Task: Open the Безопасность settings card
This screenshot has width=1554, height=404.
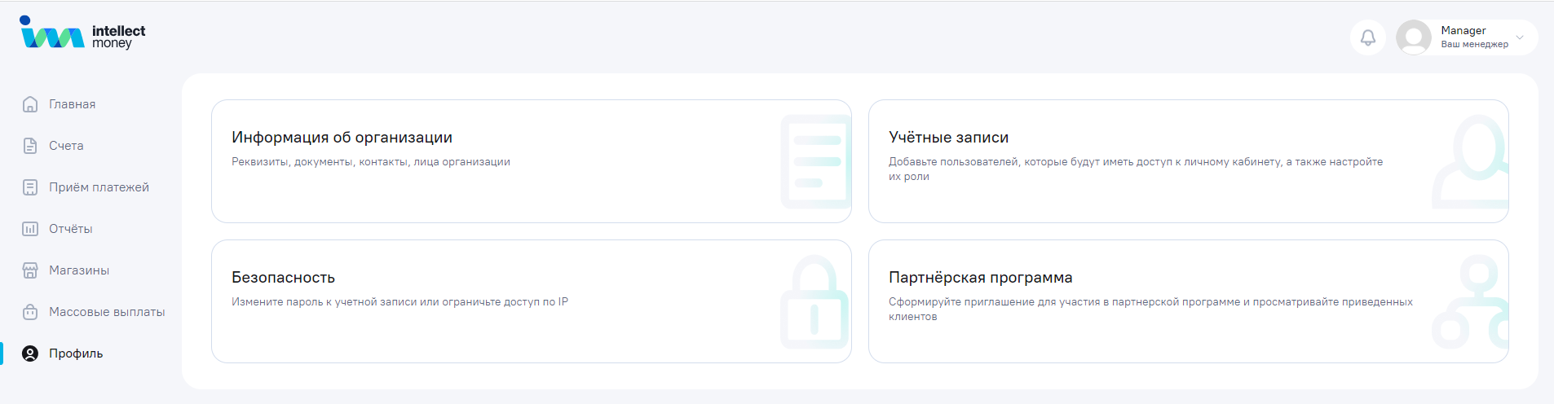Action: pyautogui.click(x=531, y=301)
